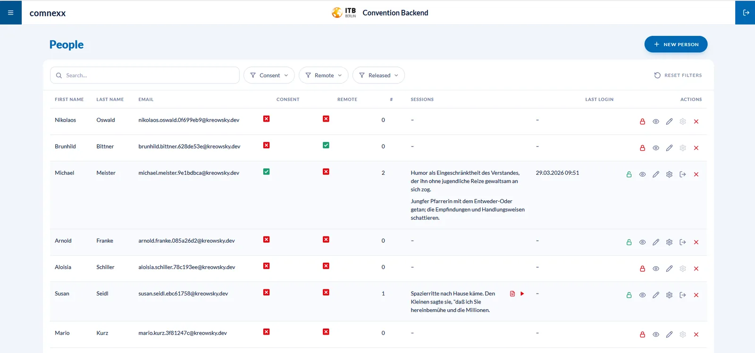
Task: Click the red play icon in Susan Seidl's session
Action: [522, 294]
